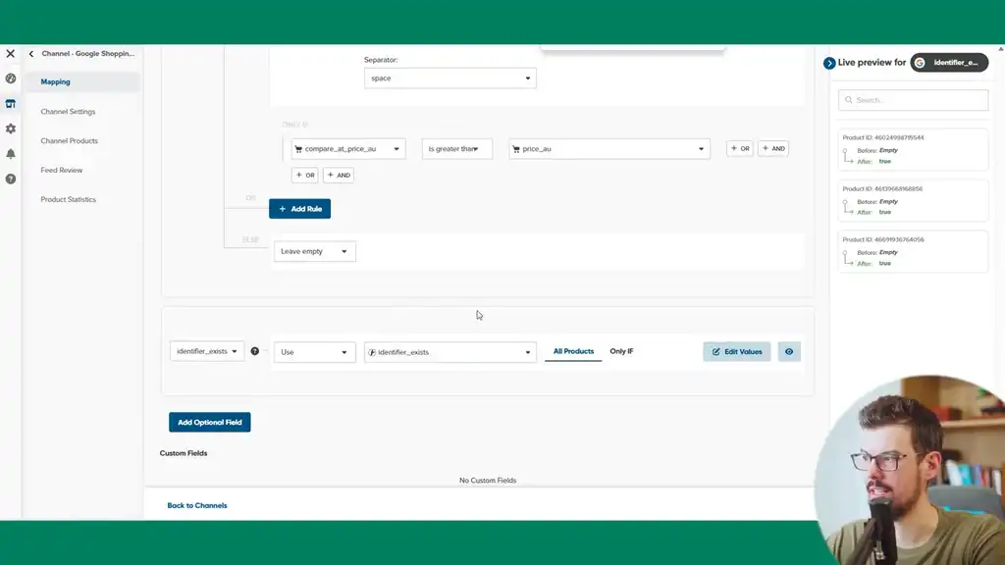Follow the Back to Channels link
Screen dimensions: 1005x565
(197, 504)
